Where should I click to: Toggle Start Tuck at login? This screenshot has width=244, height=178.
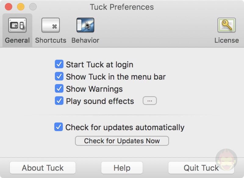pos(59,64)
